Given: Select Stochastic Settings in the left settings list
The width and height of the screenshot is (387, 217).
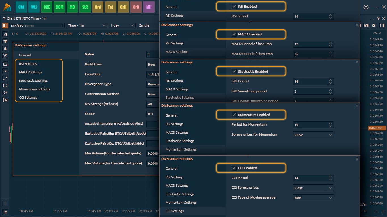Looking at the screenshot, I should click(33, 81).
